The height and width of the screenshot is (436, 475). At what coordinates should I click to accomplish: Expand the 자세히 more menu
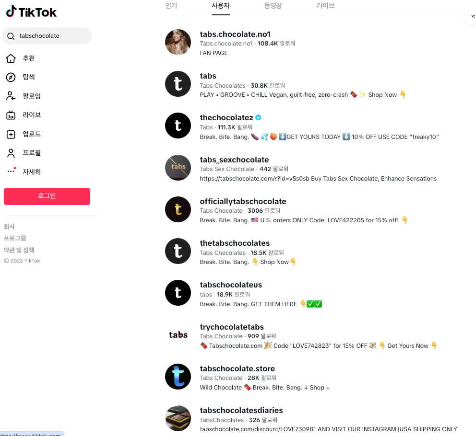point(11,171)
